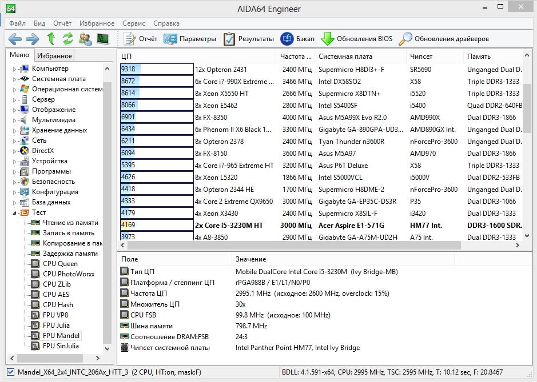Screen dimensions: 537x382
Task: Select Сеть in the tree
Action: coord(39,140)
